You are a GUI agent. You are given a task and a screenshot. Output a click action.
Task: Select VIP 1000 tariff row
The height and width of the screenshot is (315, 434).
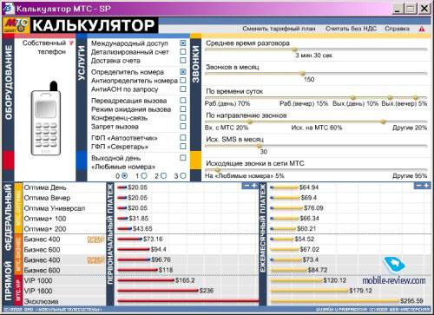coord(64,280)
